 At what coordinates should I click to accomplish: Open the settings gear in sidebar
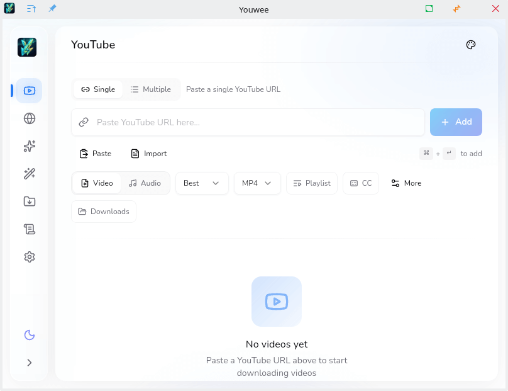click(29, 257)
